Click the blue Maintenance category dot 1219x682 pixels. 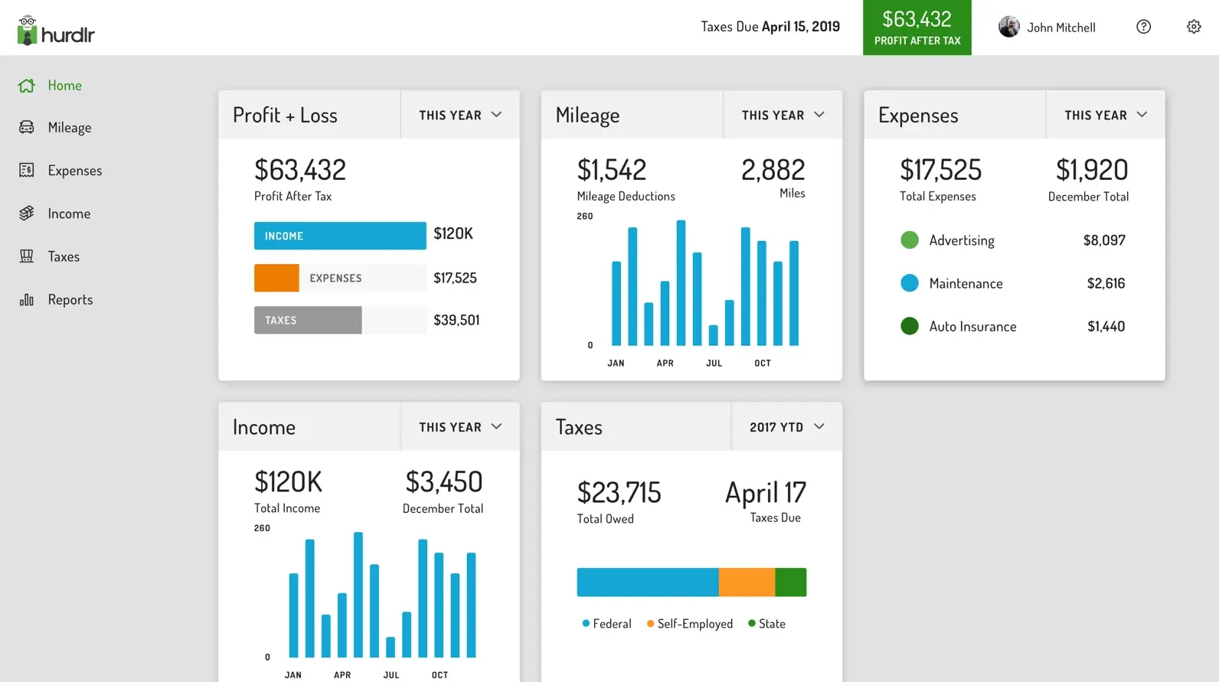point(910,283)
